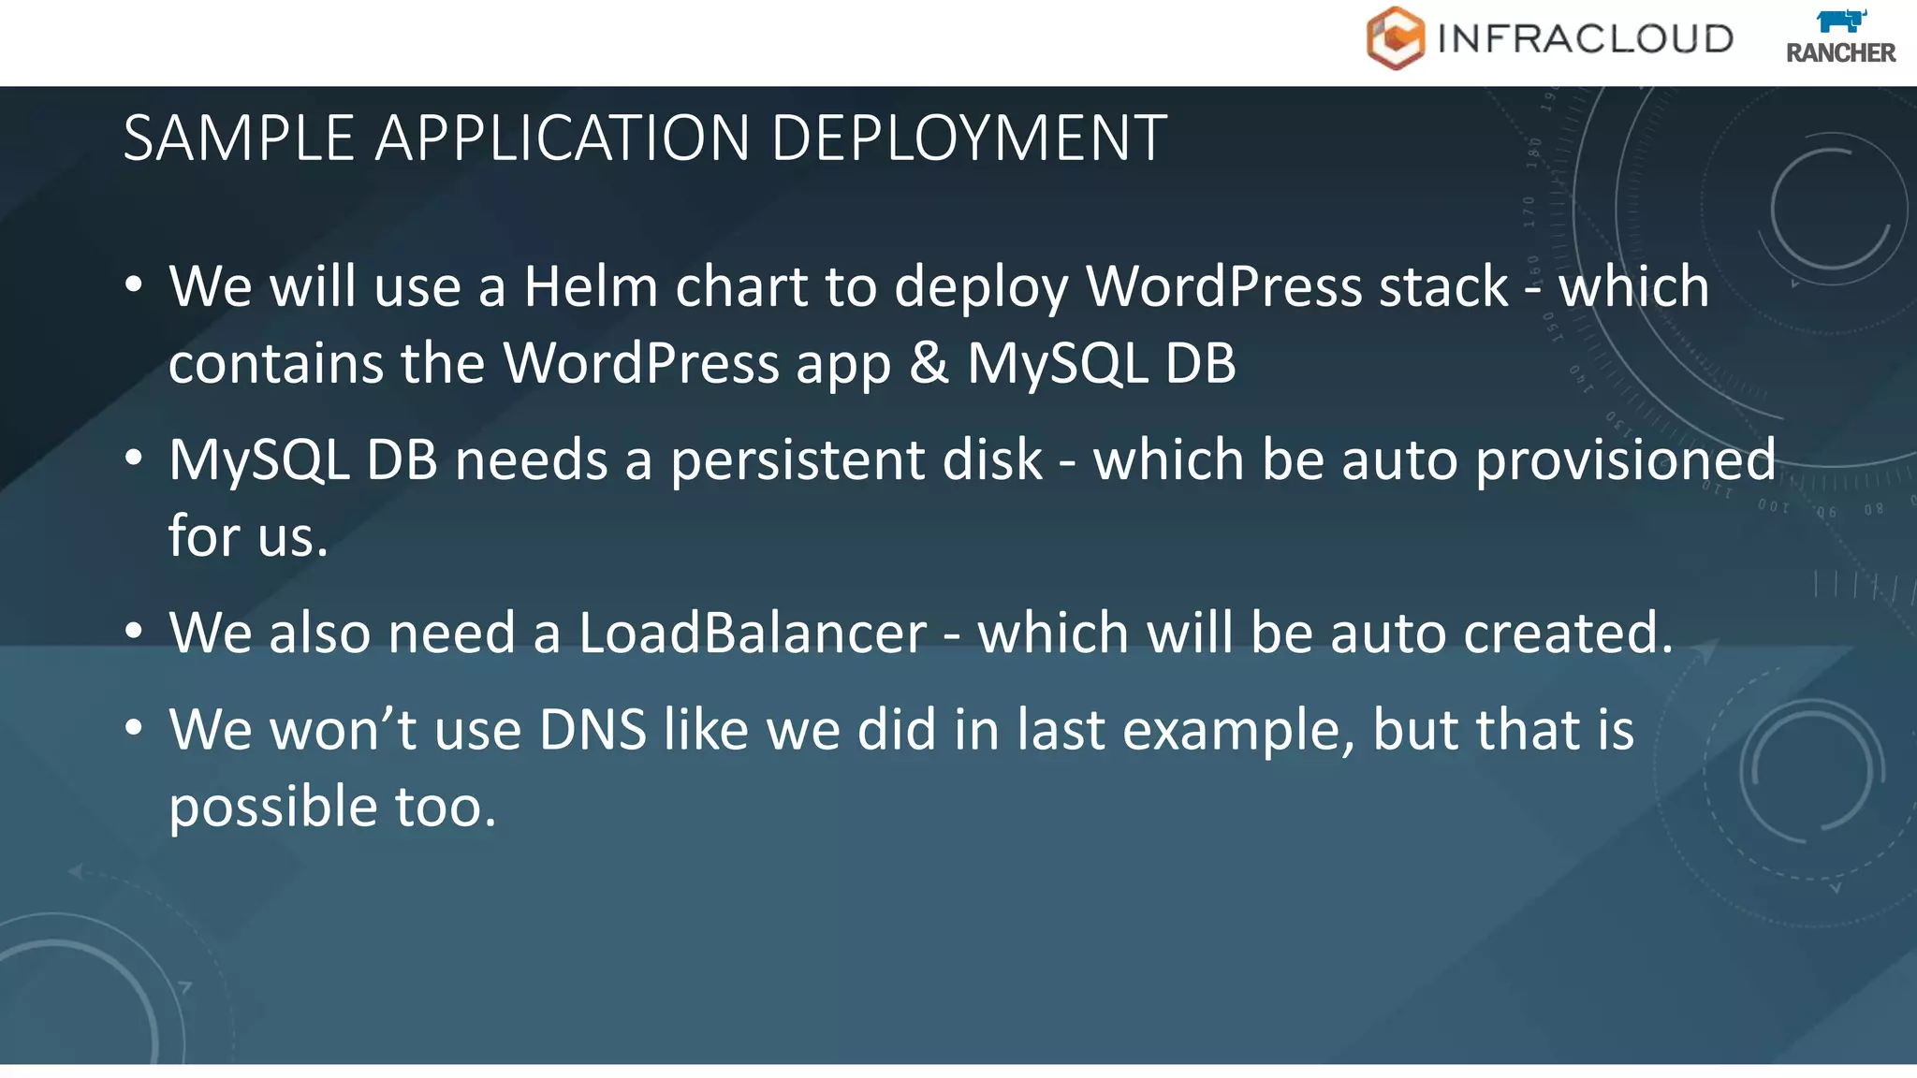Click the fourth bullet point marker
1917x1078 pixels.
pos(134,728)
